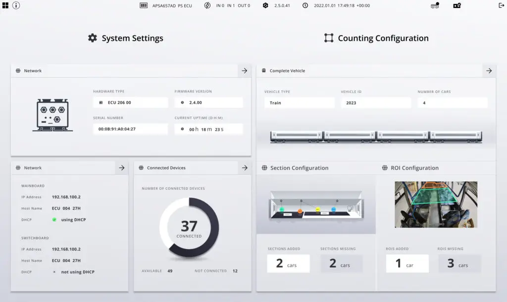The width and height of the screenshot is (507, 302).
Task: Toggle Switchboard DHCP cross indicator
Action: coord(54,272)
